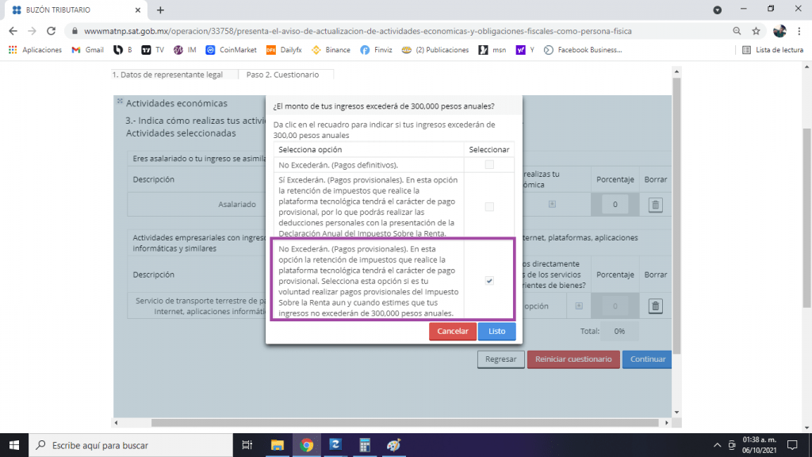Open the Finviz bookmark
This screenshot has width=812, height=457.
point(377,50)
